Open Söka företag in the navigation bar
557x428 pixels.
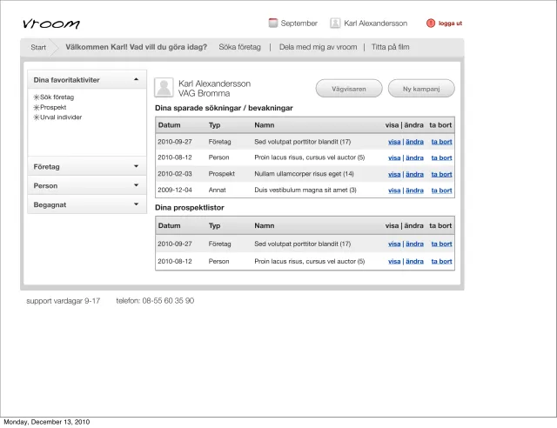240,47
